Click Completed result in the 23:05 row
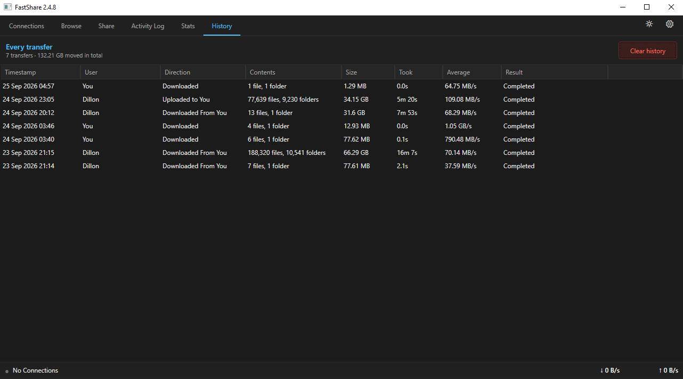 click(x=519, y=100)
